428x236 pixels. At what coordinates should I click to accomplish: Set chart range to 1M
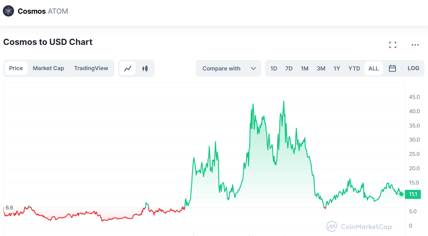tap(305, 69)
